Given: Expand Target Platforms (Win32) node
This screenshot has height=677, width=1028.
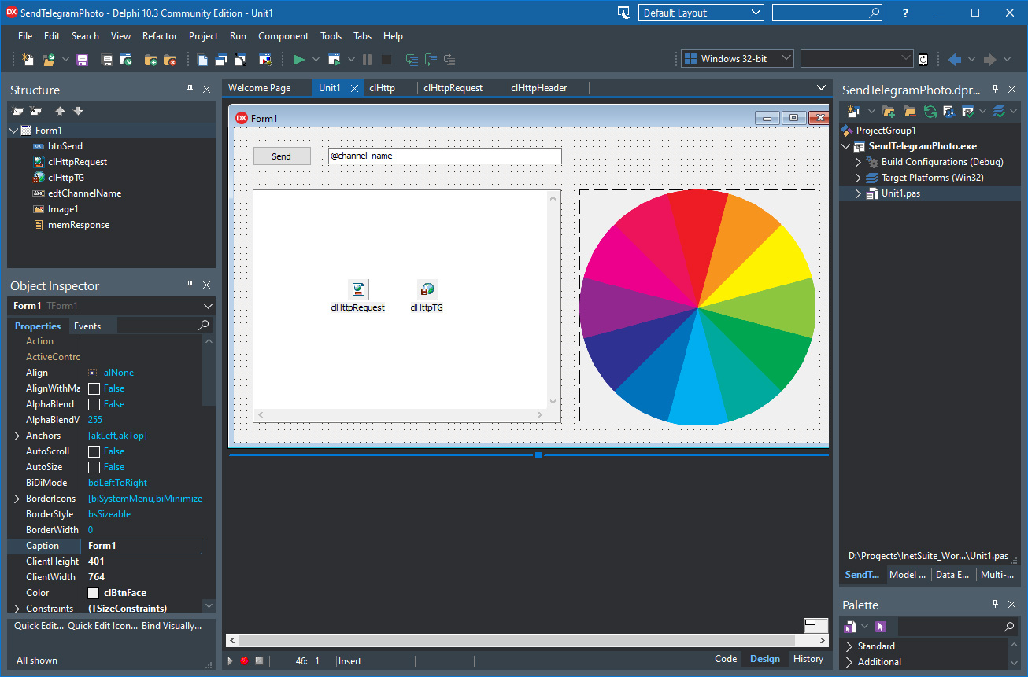Looking at the screenshot, I should coord(859,178).
